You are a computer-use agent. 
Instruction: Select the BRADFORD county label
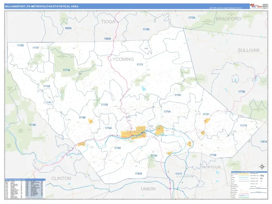point(228,19)
